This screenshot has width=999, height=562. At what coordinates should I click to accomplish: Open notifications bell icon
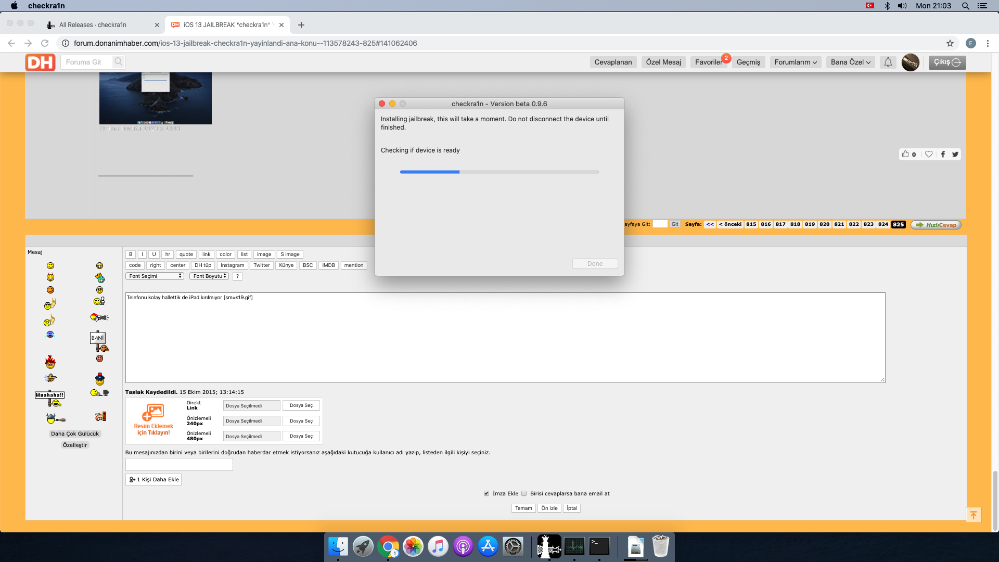(x=888, y=62)
